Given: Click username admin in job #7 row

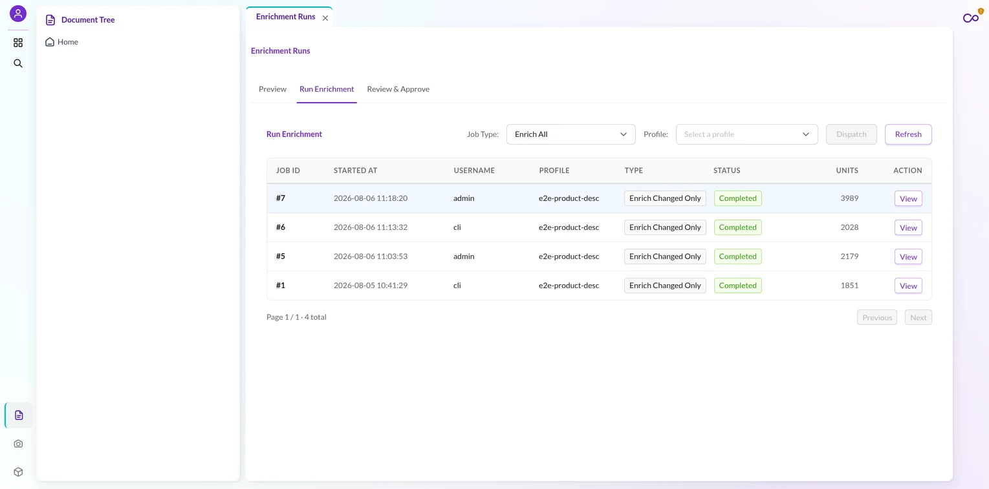Looking at the screenshot, I should [464, 198].
